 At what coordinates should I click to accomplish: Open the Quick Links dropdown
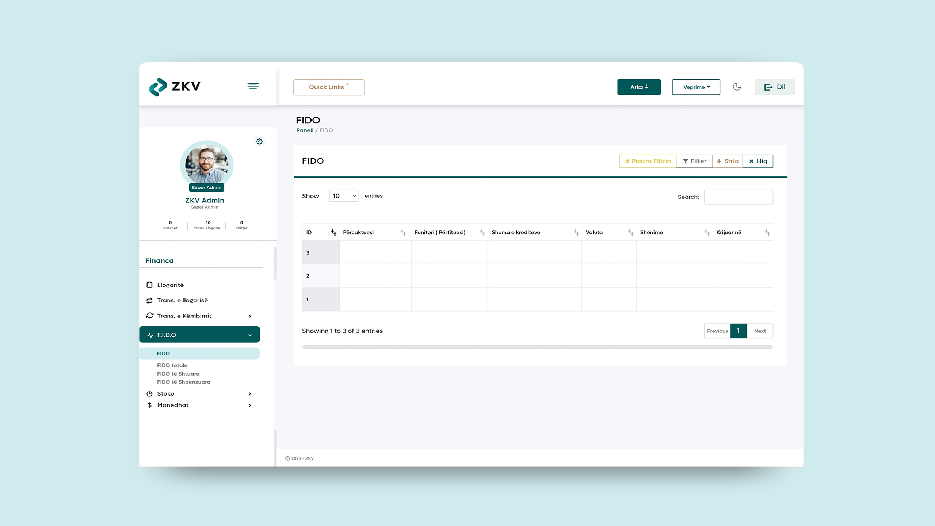[x=329, y=87]
